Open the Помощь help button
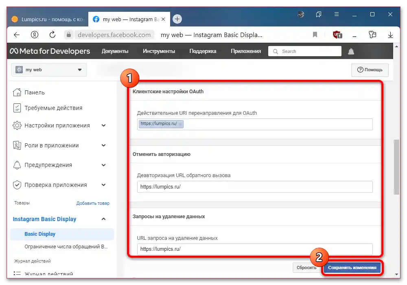407x285 pixels. click(370, 70)
